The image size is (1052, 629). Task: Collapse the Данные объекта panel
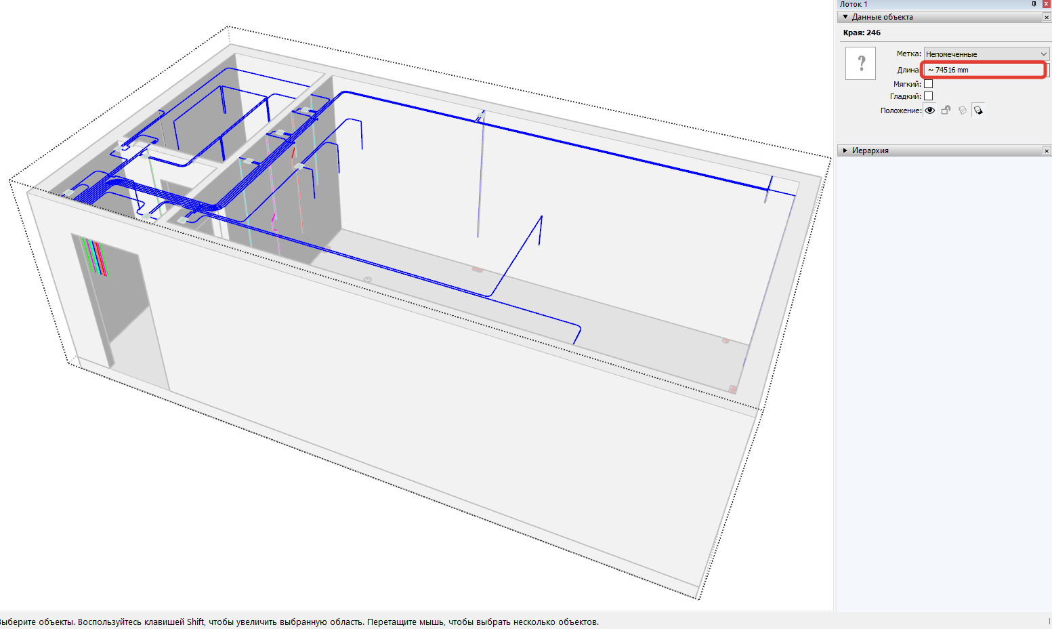coord(845,17)
